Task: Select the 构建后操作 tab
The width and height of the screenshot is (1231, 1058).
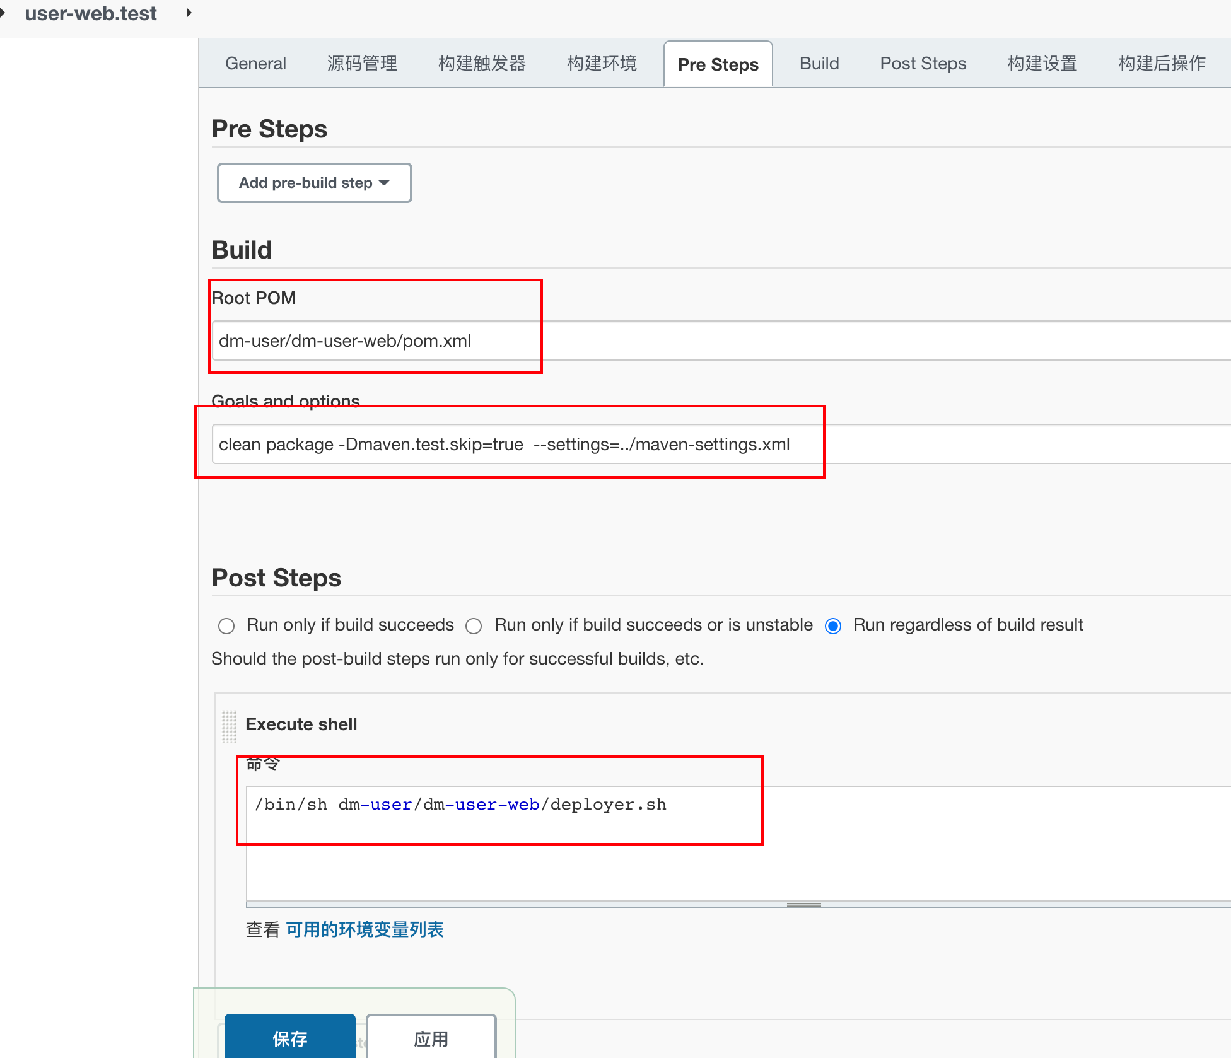Action: point(1162,64)
